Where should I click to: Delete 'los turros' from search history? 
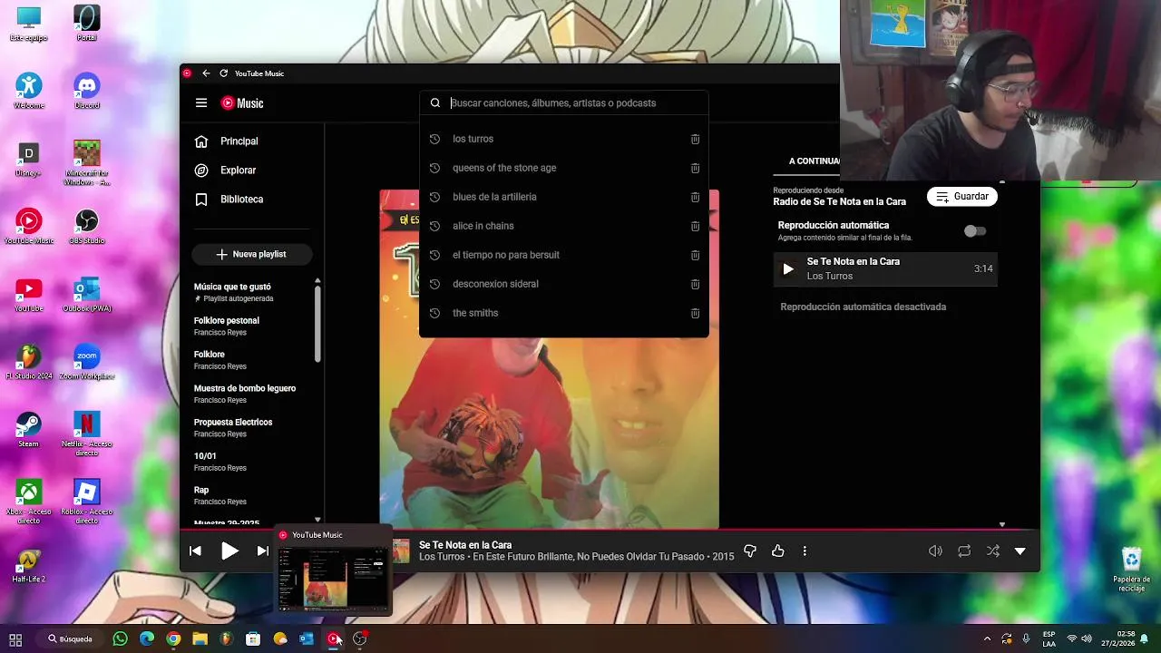coord(695,139)
